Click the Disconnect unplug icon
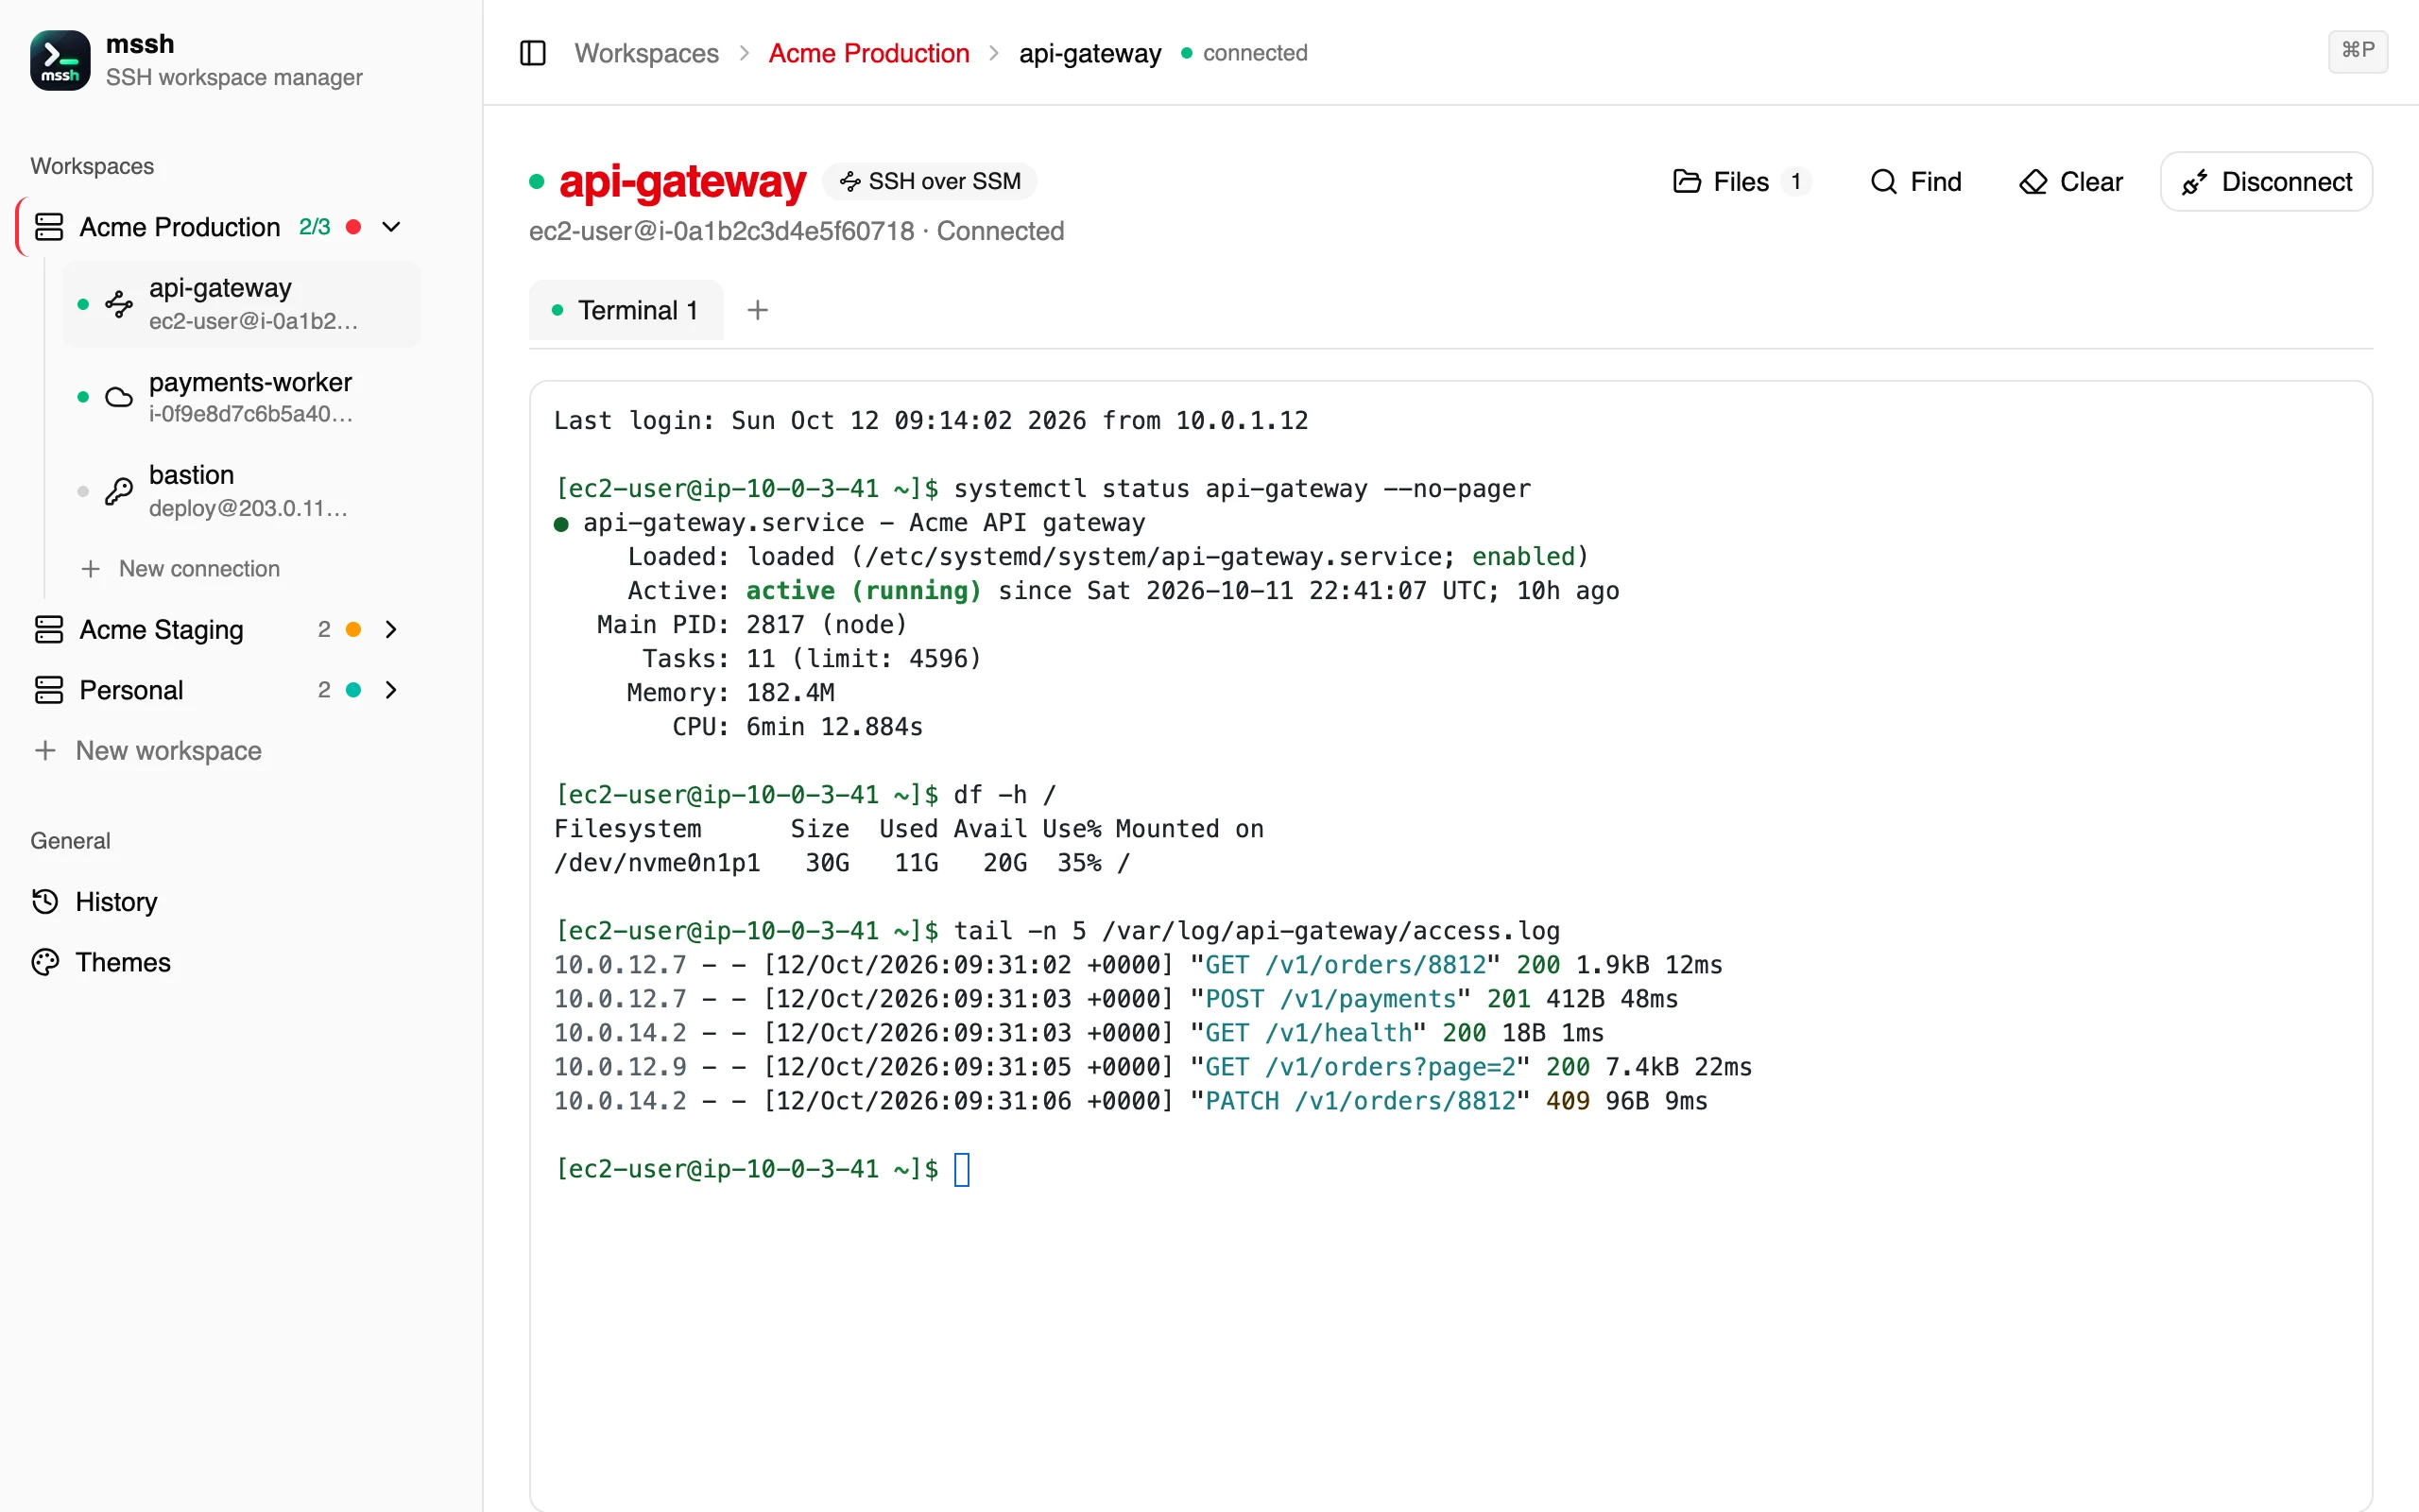This screenshot has height=1512, width=2419. click(2195, 182)
